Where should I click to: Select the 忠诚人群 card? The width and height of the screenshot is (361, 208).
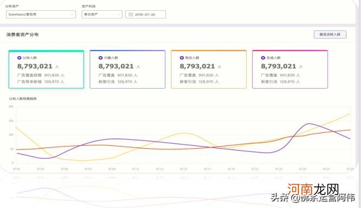point(290,69)
